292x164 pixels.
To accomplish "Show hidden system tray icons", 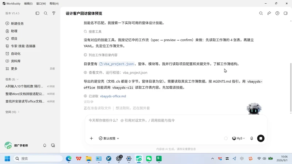I will point(212,159).
